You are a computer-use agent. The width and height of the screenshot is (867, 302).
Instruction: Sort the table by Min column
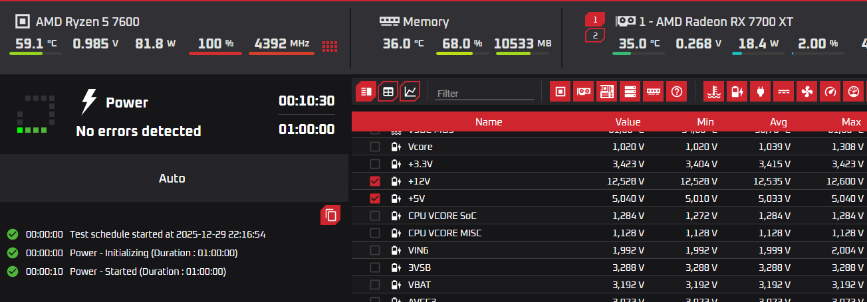[705, 121]
